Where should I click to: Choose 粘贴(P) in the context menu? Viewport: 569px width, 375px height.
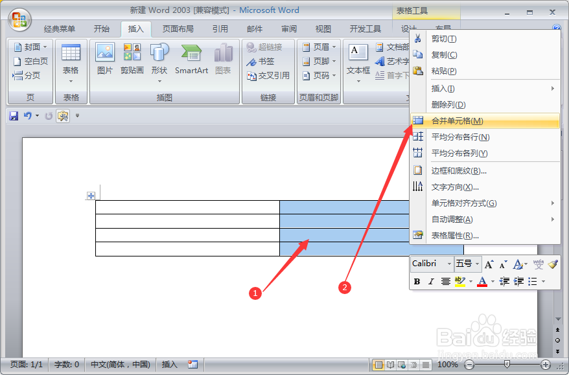point(485,71)
